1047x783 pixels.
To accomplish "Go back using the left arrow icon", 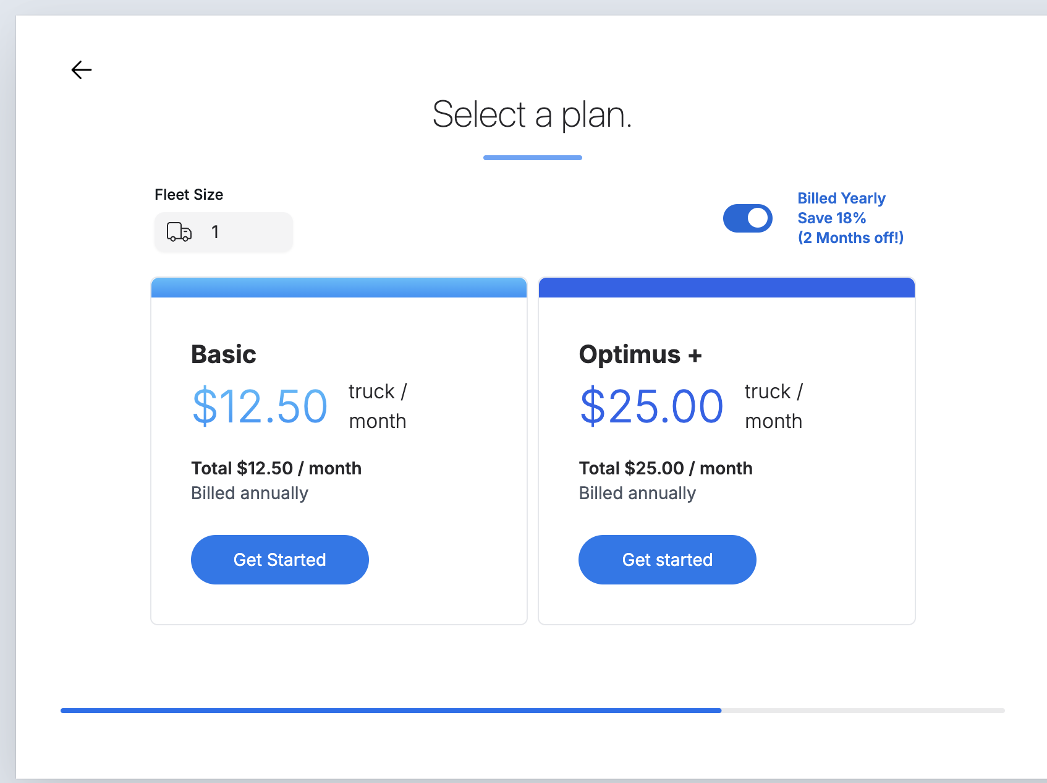I will point(82,70).
